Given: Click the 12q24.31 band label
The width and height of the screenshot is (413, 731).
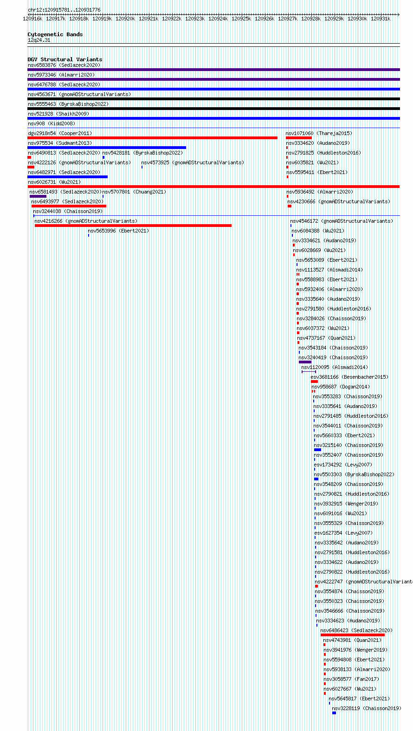Looking at the screenshot, I should (x=39, y=40).
